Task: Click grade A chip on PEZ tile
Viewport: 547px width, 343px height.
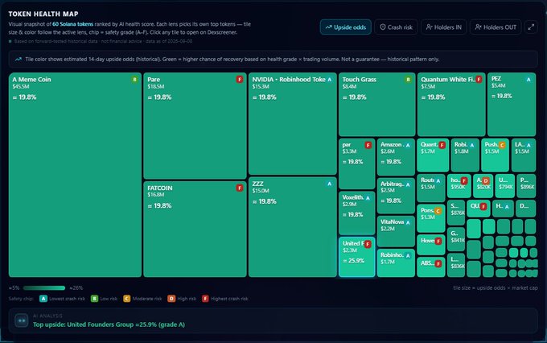Action: (528, 80)
